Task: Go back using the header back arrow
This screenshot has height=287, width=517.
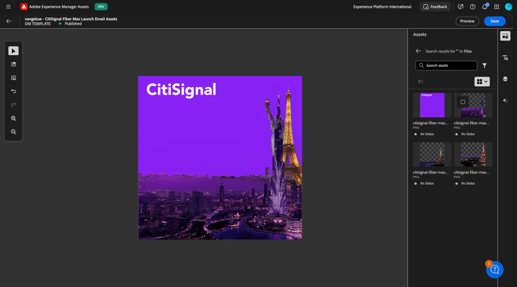Action: coord(9,21)
